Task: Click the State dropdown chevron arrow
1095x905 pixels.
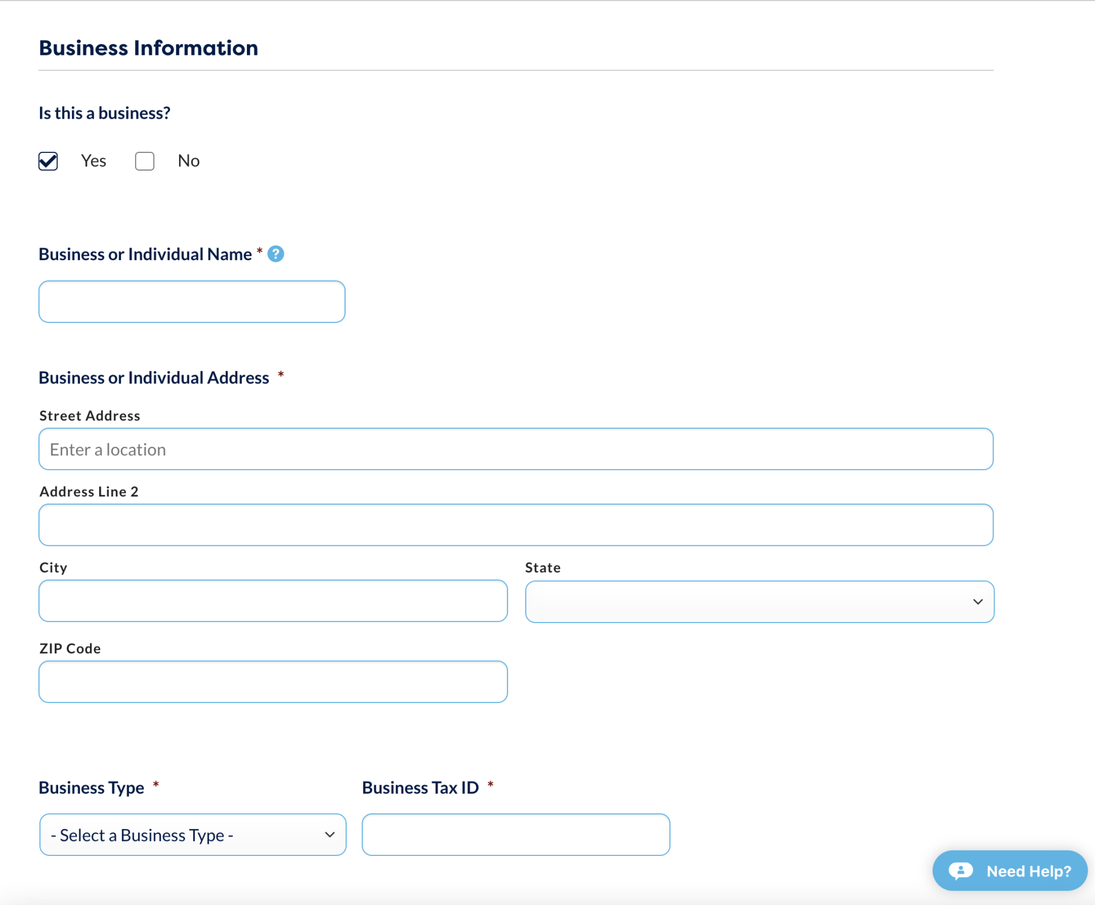Action: 978,601
